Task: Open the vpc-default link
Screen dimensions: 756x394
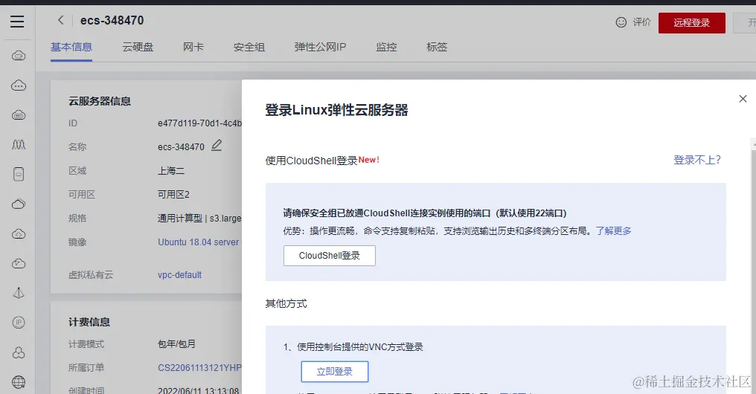Action: (179, 274)
